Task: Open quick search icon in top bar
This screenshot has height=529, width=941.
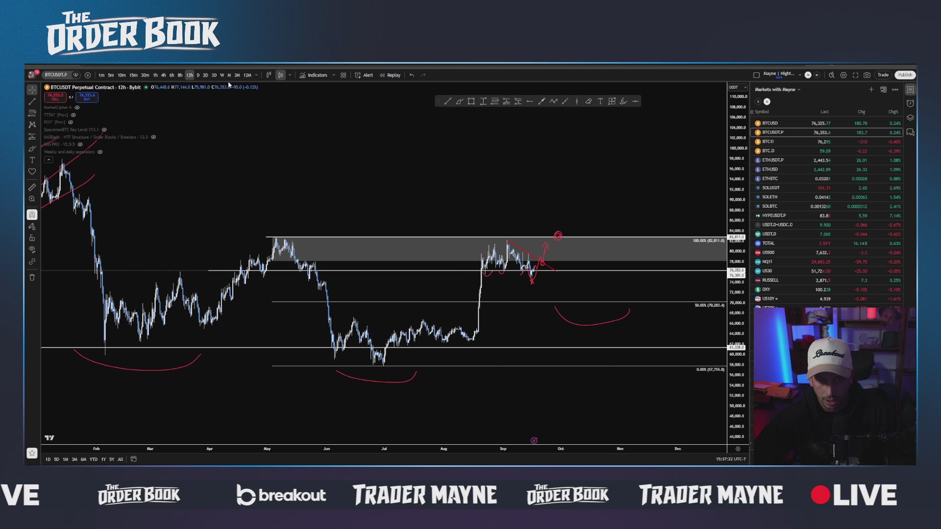Action: (x=832, y=75)
